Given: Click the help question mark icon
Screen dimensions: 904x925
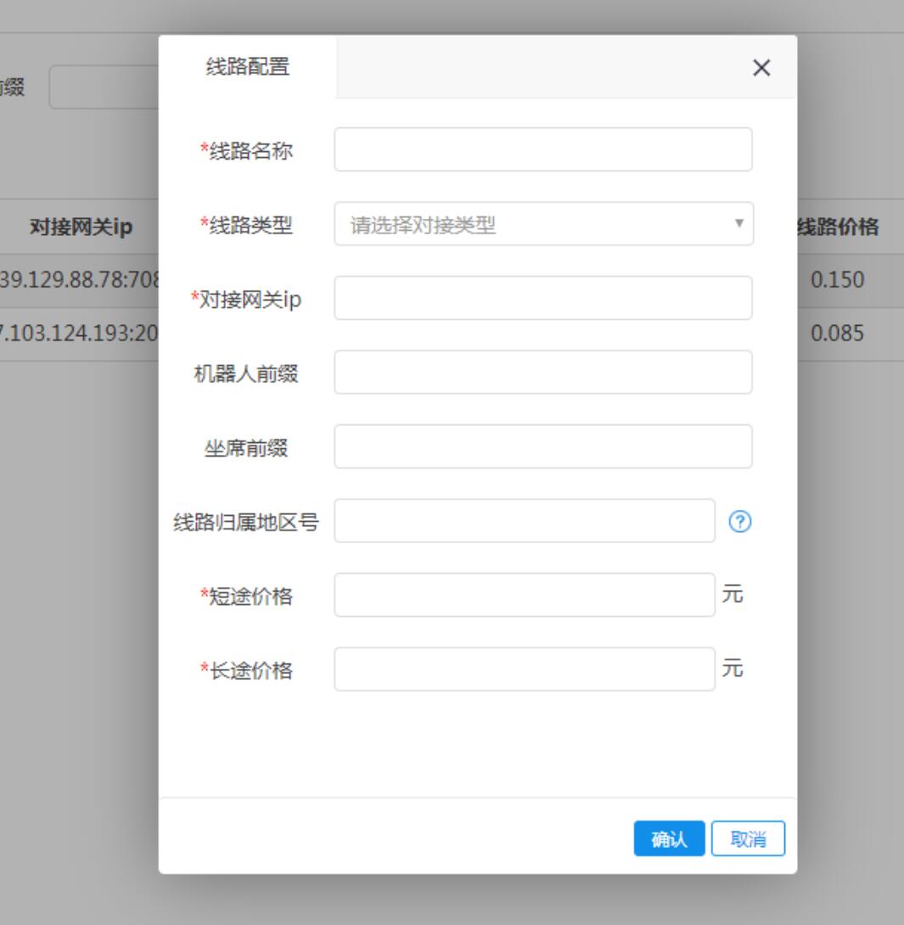Looking at the screenshot, I should click(x=741, y=523).
